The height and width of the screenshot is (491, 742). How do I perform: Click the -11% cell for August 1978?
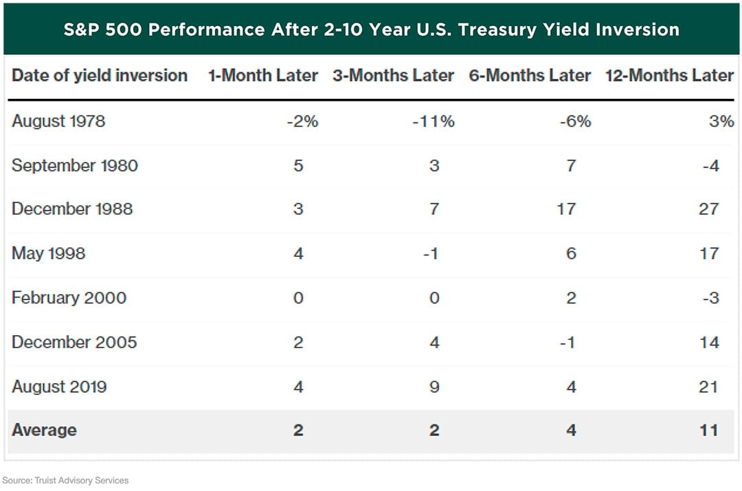pos(434,122)
